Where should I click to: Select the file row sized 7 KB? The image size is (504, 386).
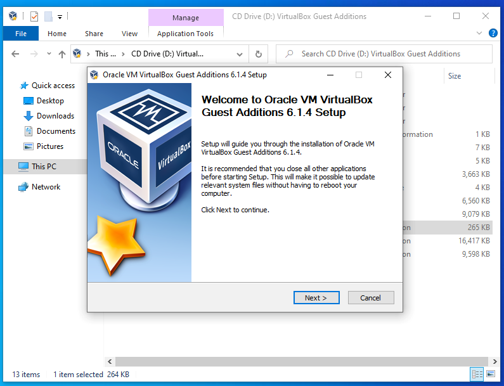pyautogui.click(x=448, y=148)
